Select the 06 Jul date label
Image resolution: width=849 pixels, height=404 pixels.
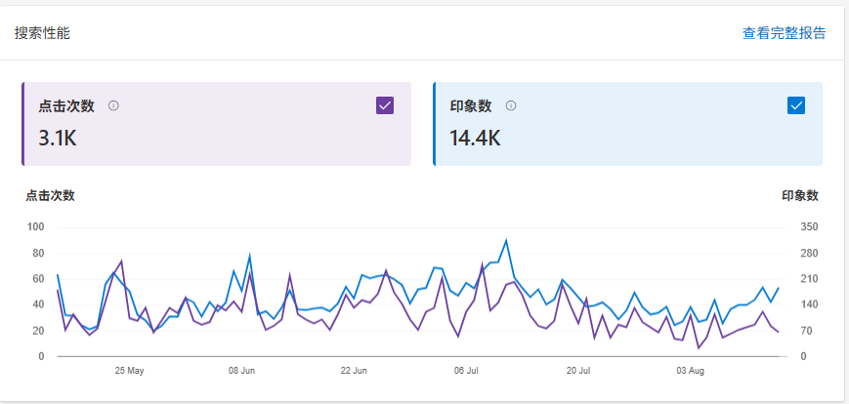click(x=466, y=371)
